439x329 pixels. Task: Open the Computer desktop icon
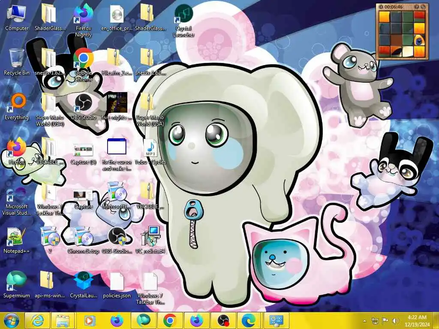(x=17, y=17)
